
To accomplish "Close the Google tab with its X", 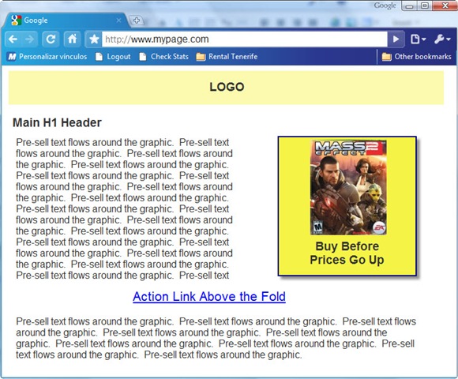I will click(118, 21).
